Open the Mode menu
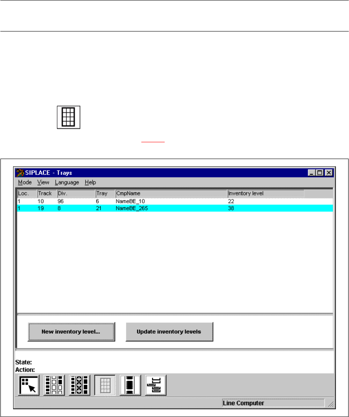349x417 pixels. 25,182
